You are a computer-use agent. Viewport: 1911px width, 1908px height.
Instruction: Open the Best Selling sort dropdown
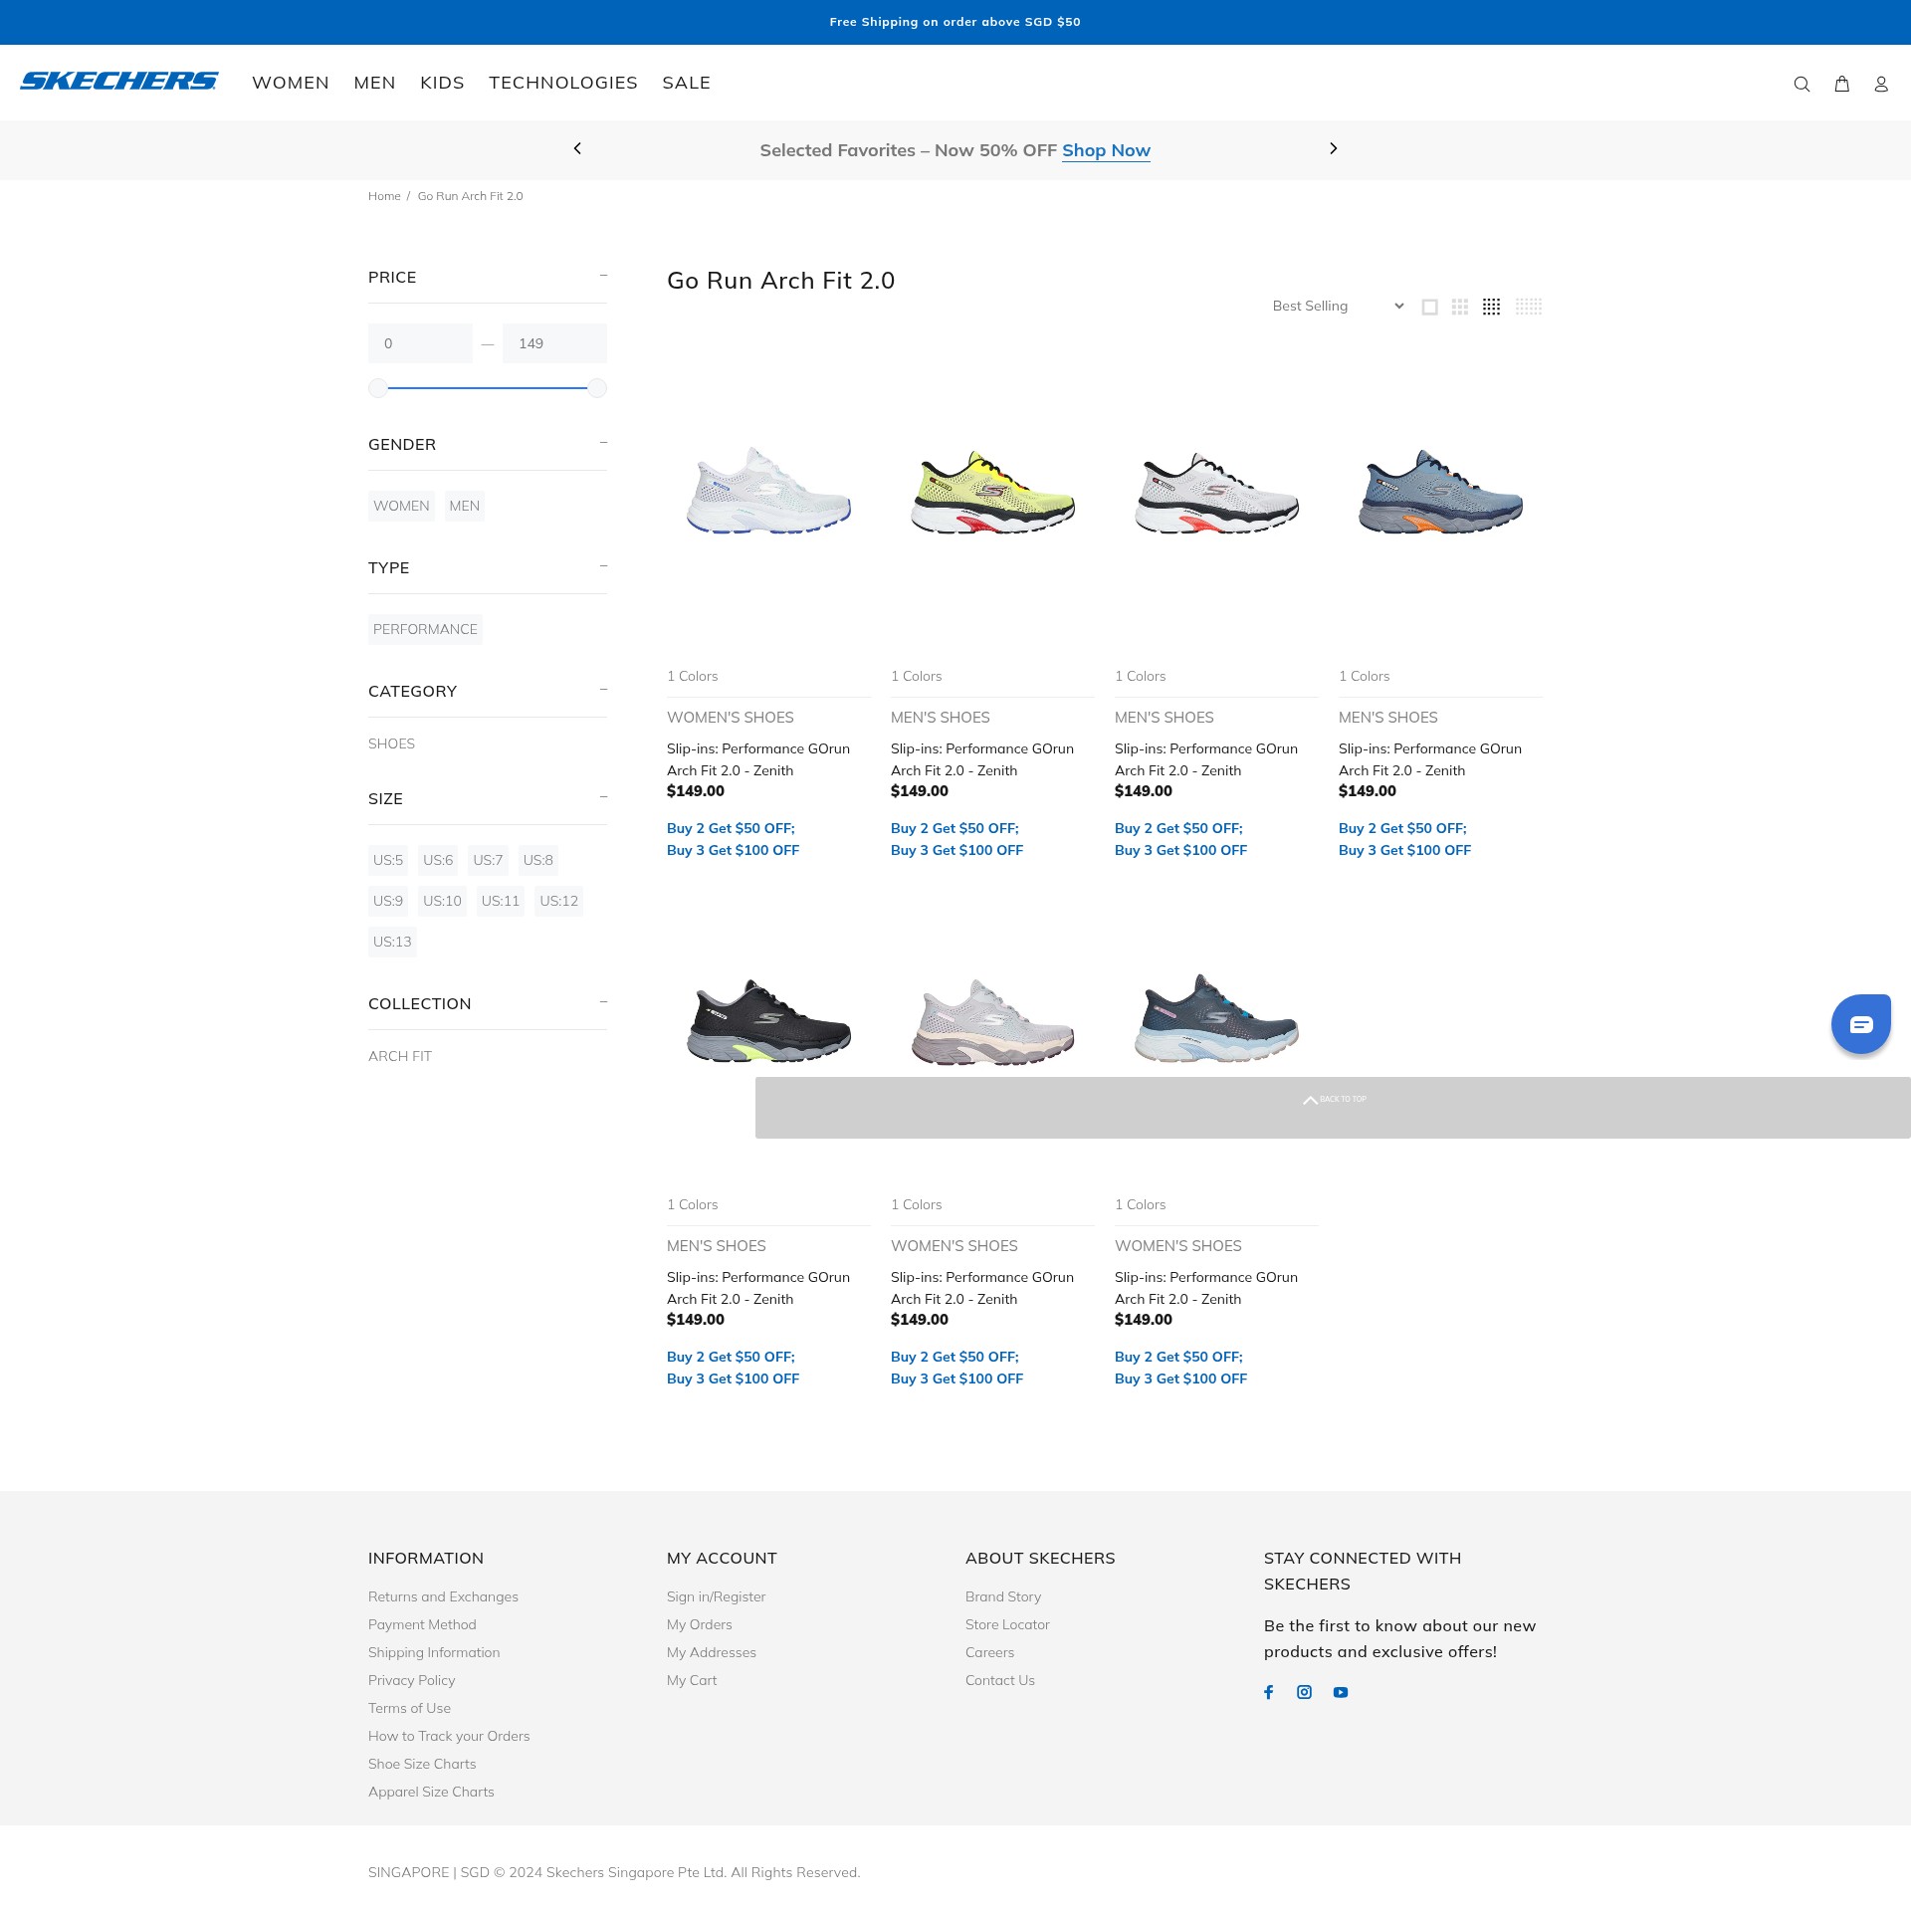(1338, 306)
